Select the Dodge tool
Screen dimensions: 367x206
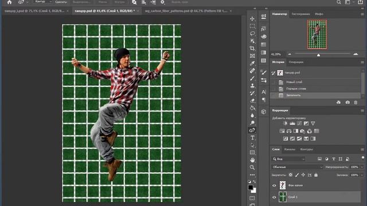(252, 123)
